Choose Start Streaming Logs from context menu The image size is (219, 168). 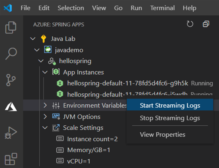pos(170,105)
